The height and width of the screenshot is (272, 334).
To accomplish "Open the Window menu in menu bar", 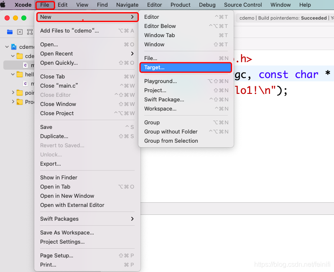I will 280,5.
